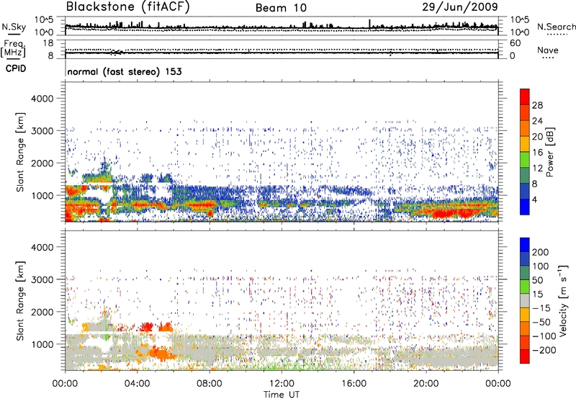
Task: Click the 'N.Search' legend label
Action: pos(556,27)
